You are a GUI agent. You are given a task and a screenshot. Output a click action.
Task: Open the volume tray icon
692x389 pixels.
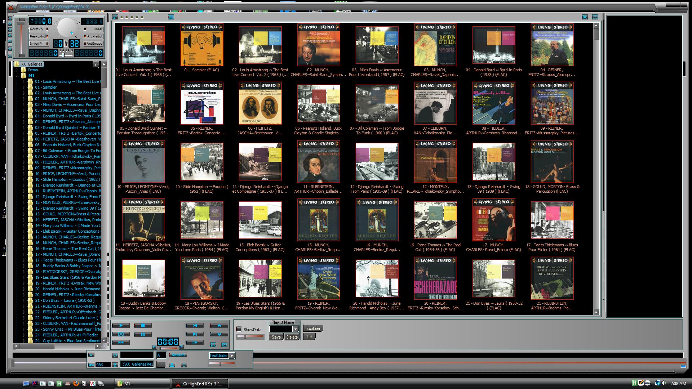(664, 383)
